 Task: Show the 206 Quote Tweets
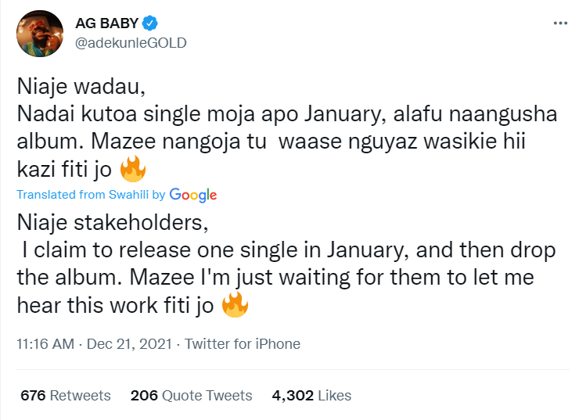[x=192, y=395]
